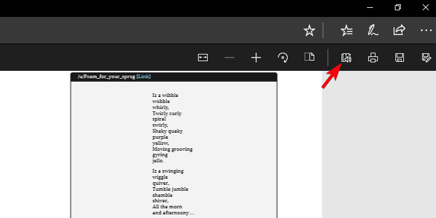Share this page via Share icon
436x218 pixels.
tap(399, 30)
